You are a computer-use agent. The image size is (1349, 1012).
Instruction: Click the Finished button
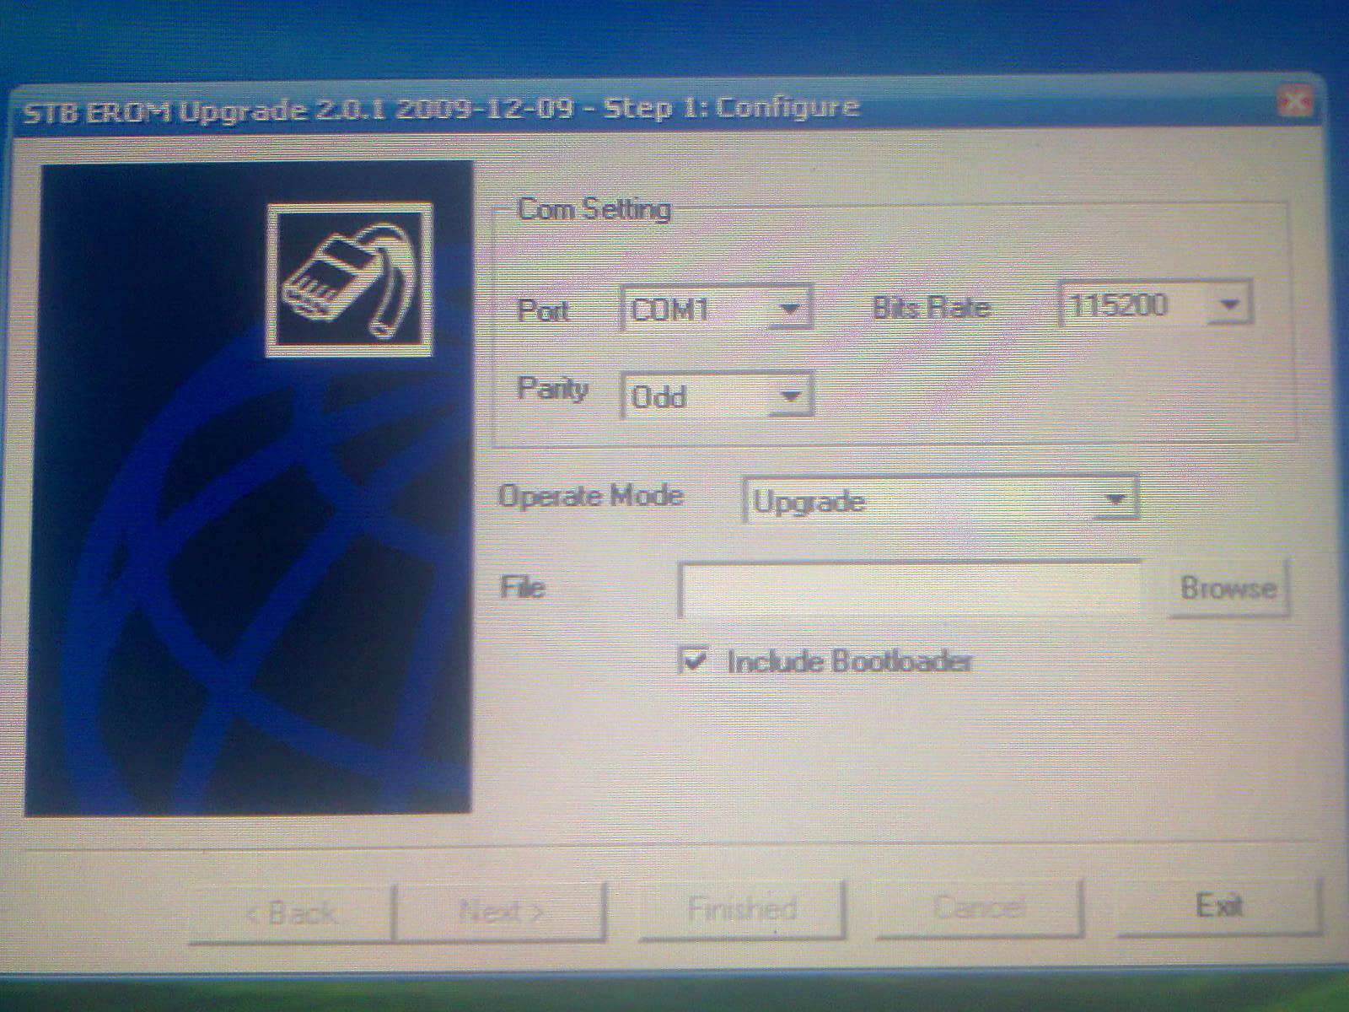(741, 909)
